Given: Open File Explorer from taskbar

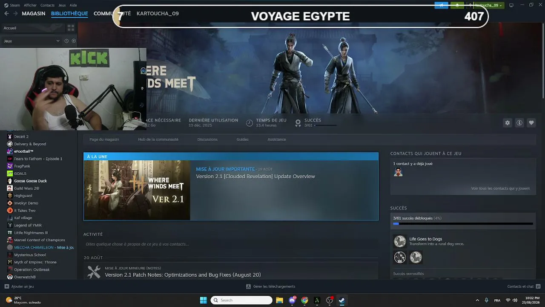Looking at the screenshot, I should 280,300.
